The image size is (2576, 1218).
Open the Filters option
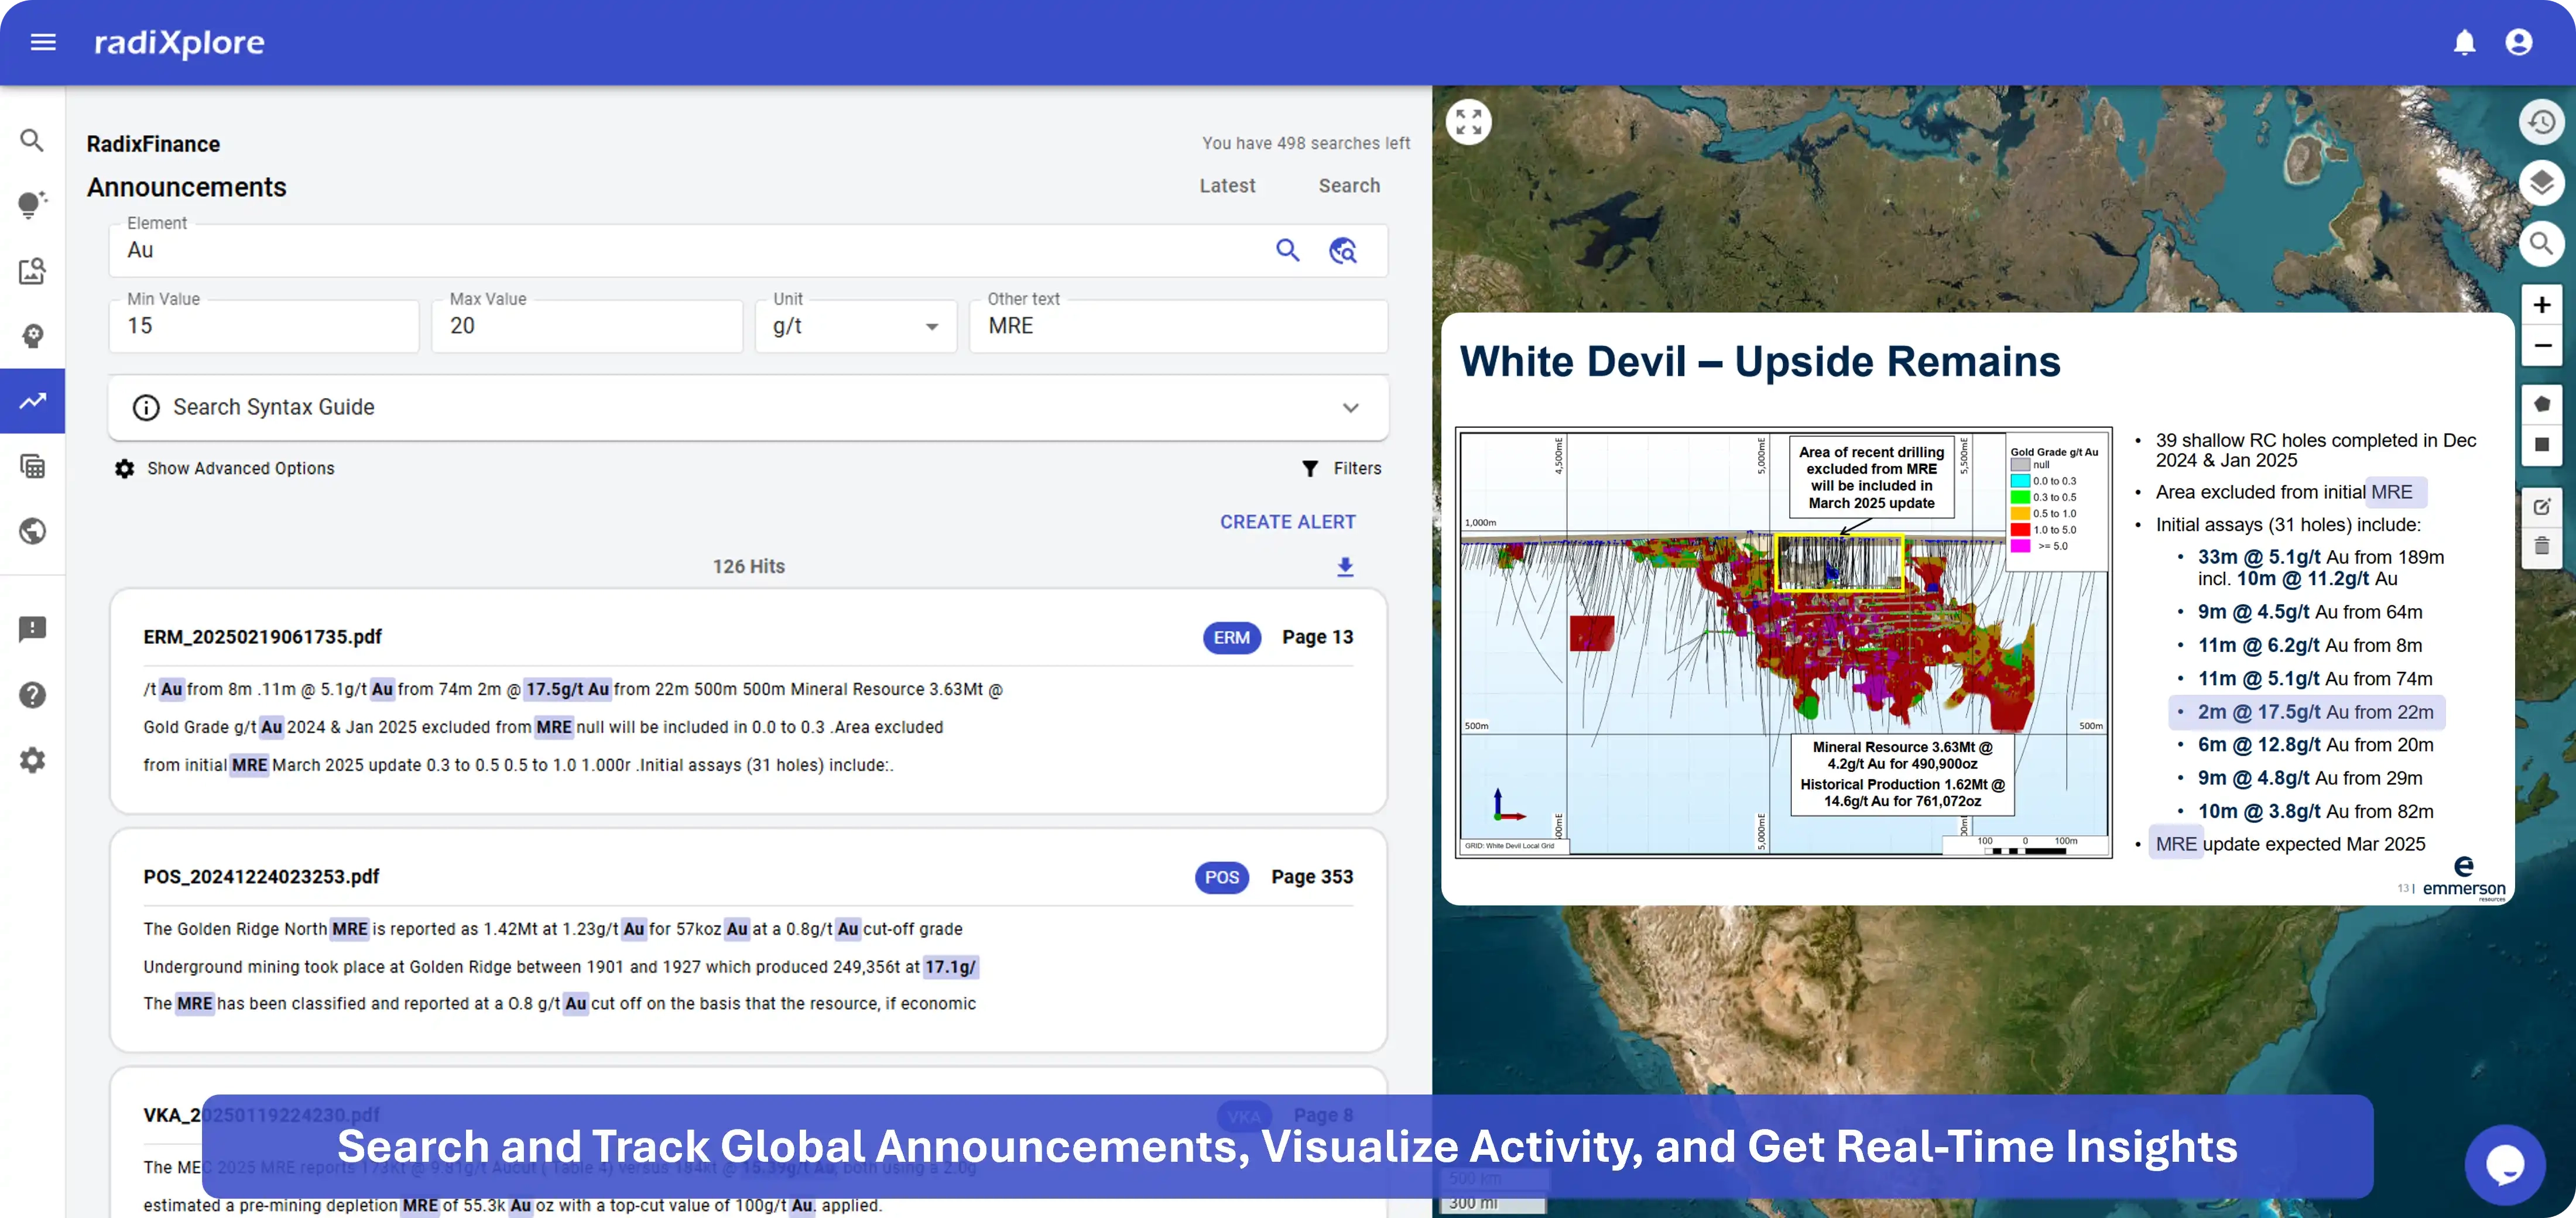1341,468
